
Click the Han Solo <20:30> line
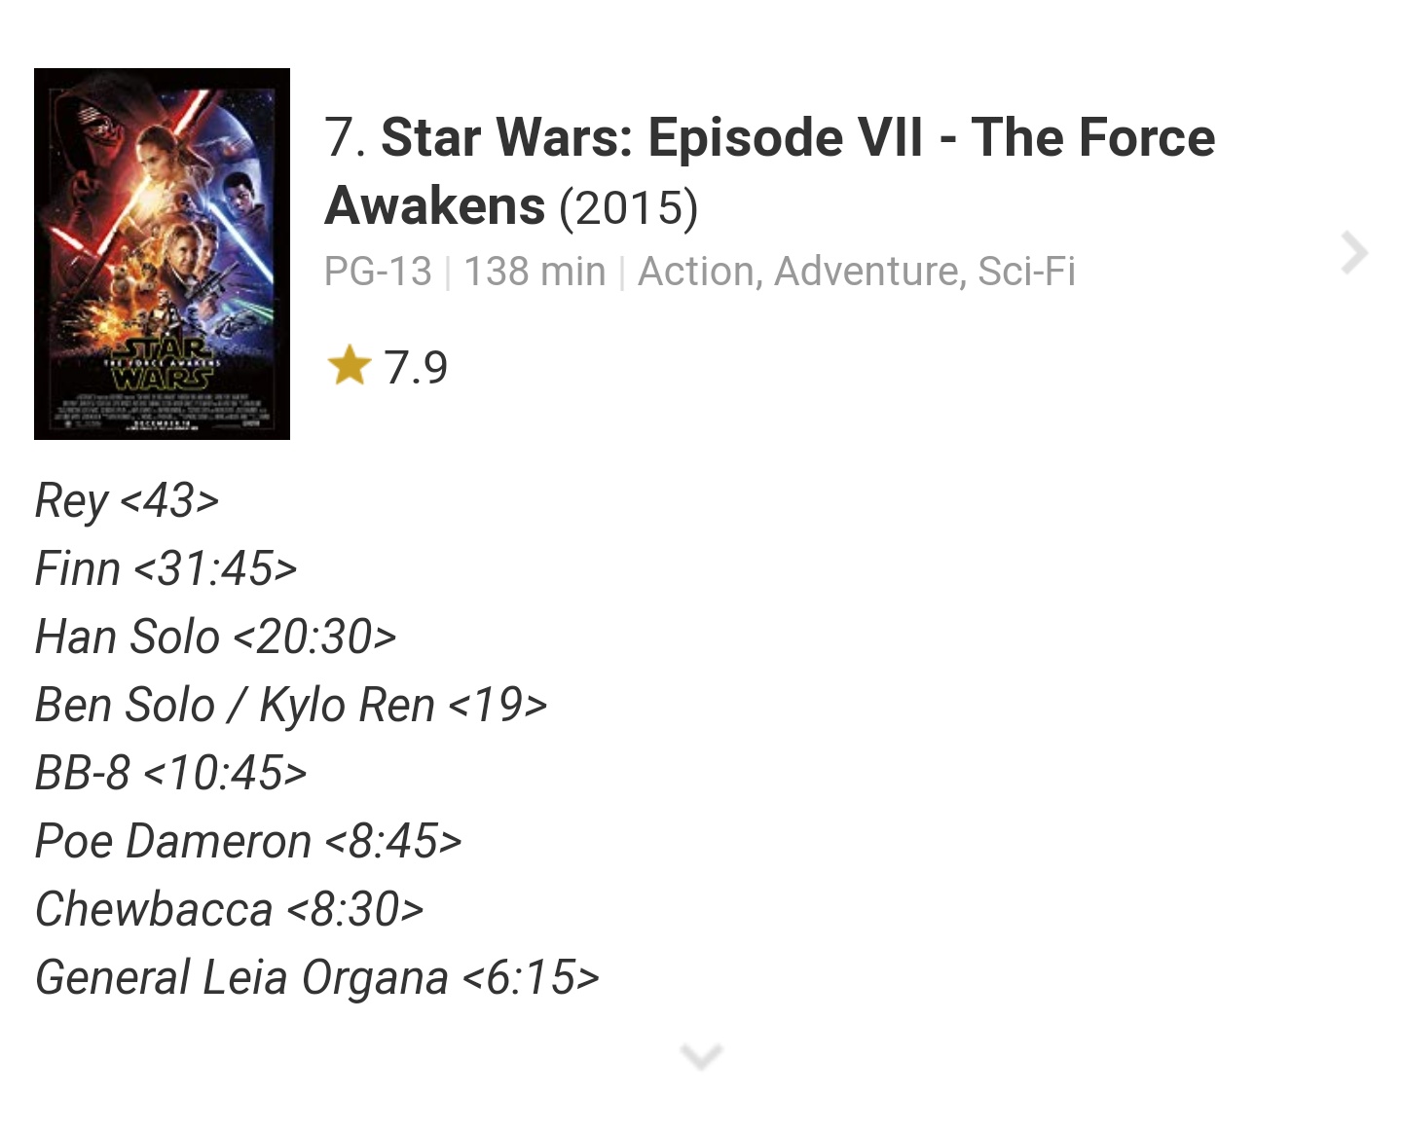pos(215,638)
